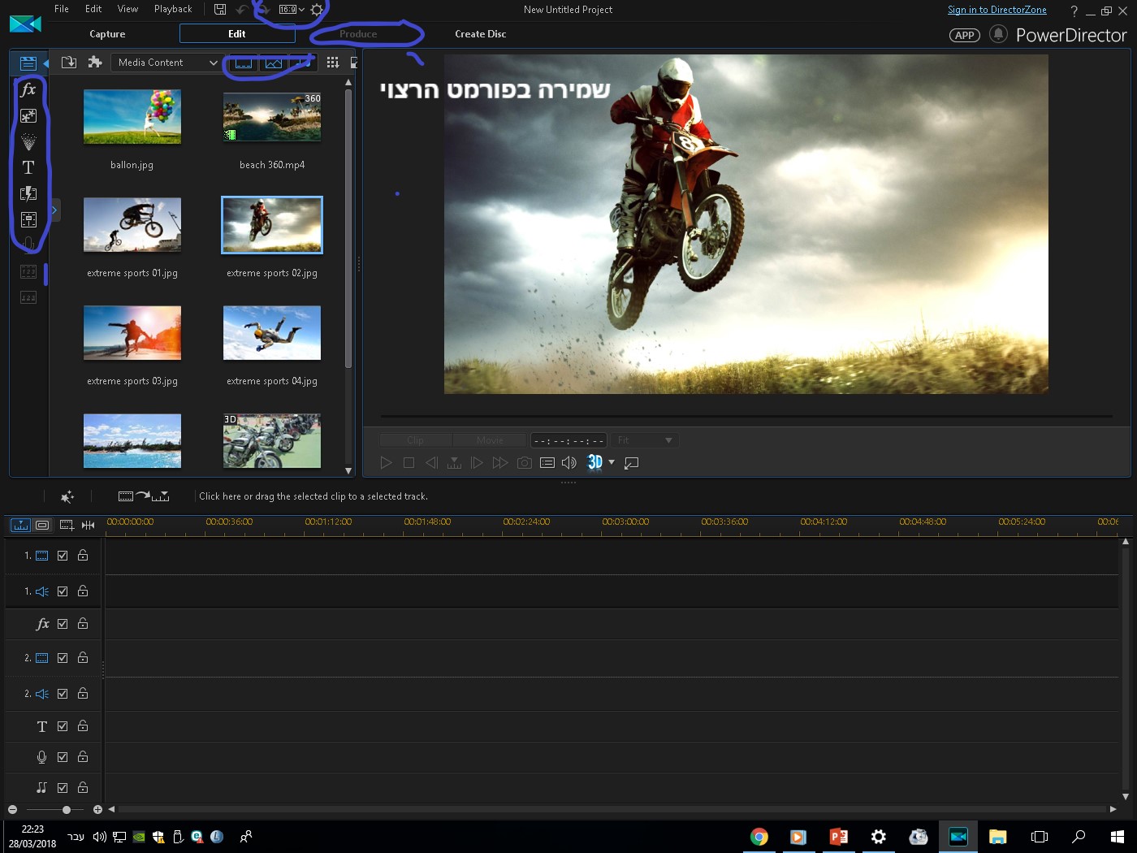This screenshot has height=853, width=1137.
Task: Open the fx Effect Room in sidebar
Action: click(28, 89)
